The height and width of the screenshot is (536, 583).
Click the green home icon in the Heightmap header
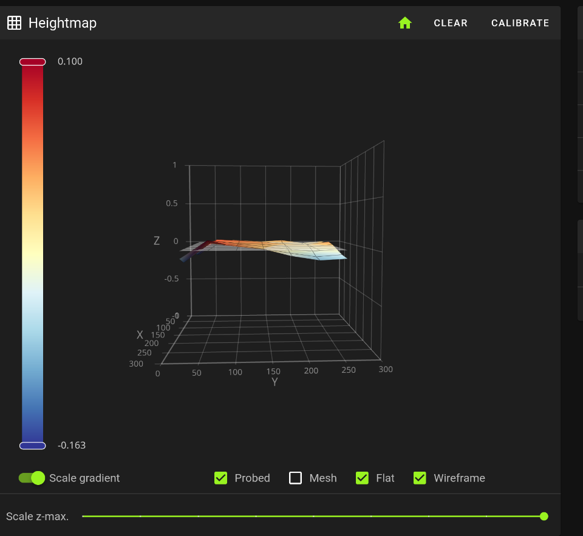click(405, 23)
